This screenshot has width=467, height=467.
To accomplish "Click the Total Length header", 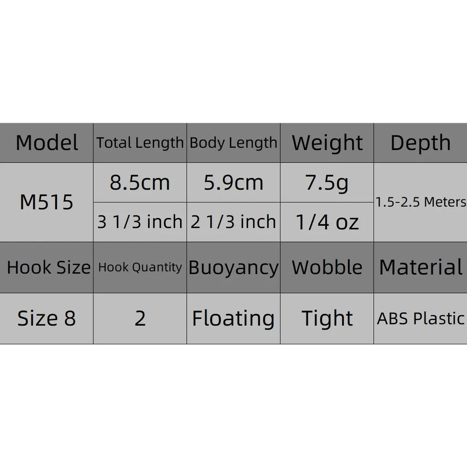I will (140, 143).
